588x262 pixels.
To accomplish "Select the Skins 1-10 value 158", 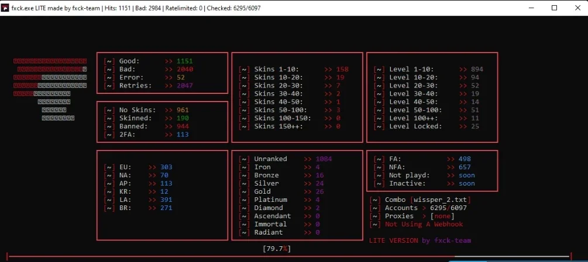I will (x=342, y=69).
